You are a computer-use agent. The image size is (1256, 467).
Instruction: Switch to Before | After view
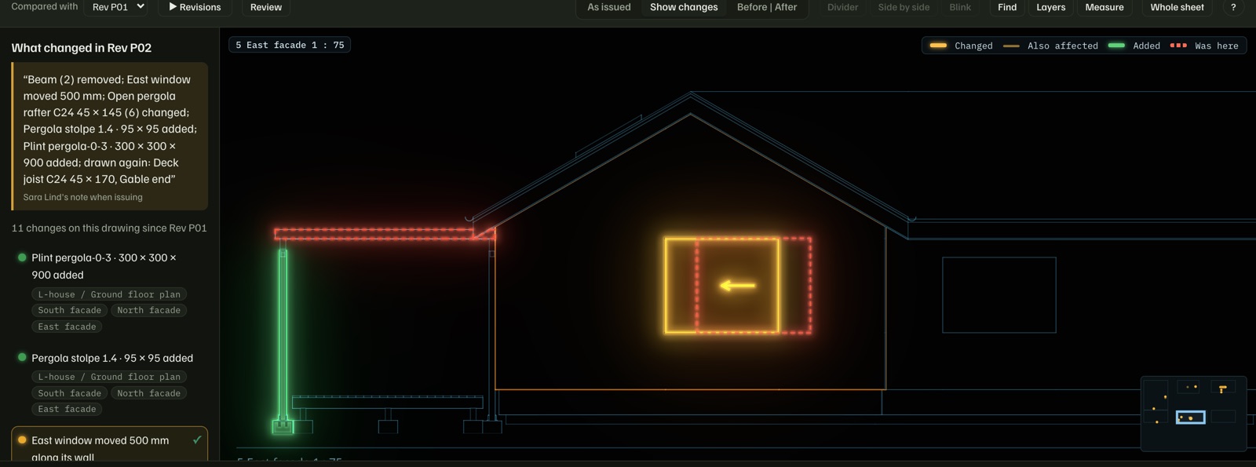point(767,7)
